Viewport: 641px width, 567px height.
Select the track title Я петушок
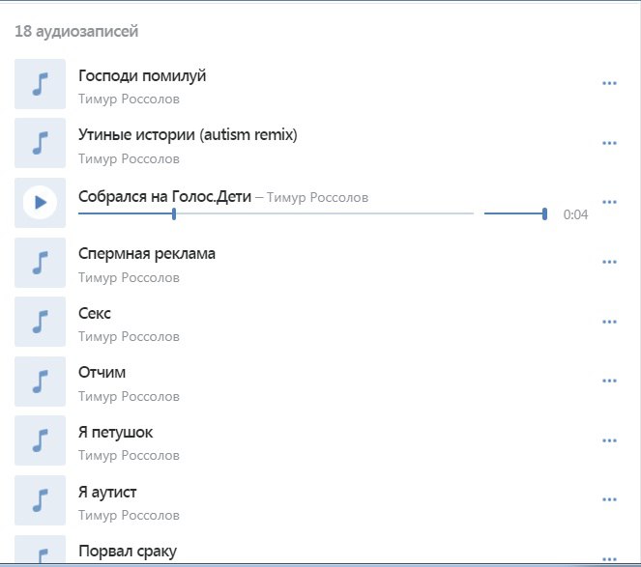(115, 432)
